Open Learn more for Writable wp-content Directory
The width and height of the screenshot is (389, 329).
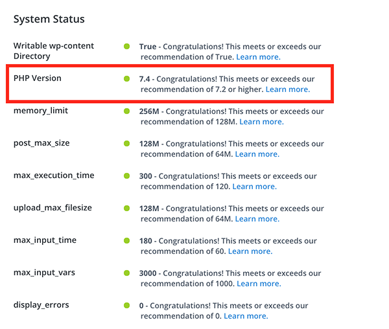coord(258,57)
